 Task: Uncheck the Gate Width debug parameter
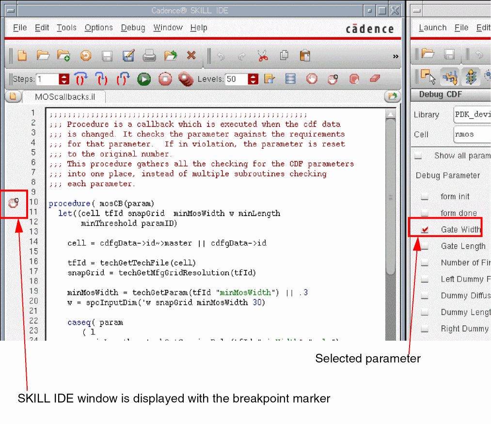pos(425,230)
